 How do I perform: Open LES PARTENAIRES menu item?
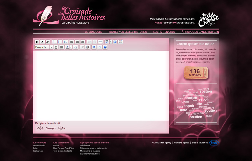(x=164, y=32)
